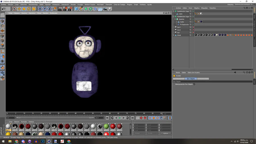256x144 pixels.
Task: Toggle X axis lock
Action: click(40, 9)
